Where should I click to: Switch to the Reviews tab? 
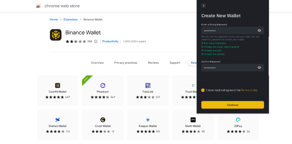click(153, 63)
